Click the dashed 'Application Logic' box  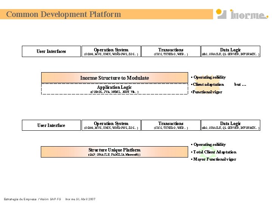click(x=114, y=89)
